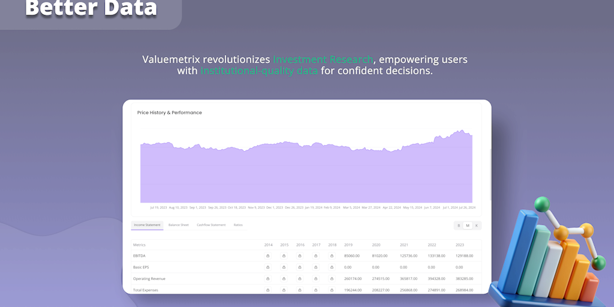Click Operating Revenue value 260174.00
This screenshot has height=307, width=614.
tap(353, 279)
